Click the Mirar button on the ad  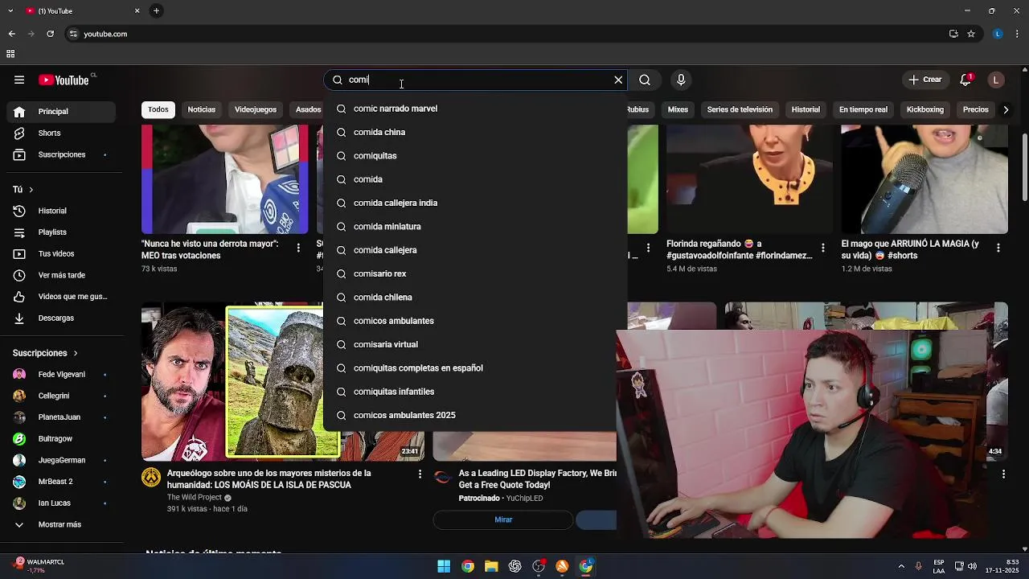503,519
